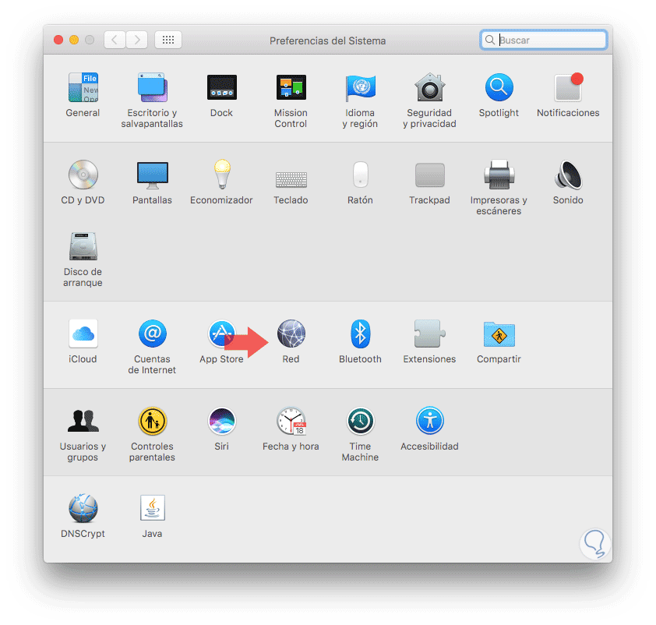Open iCloud preferences icon
This screenshot has width=656, height=625.
click(x=83, y=334)
